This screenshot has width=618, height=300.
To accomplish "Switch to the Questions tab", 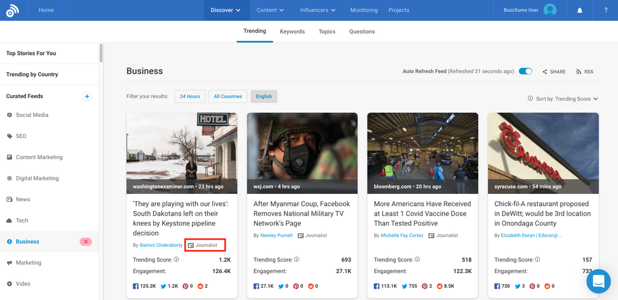I will click(362, 31).
